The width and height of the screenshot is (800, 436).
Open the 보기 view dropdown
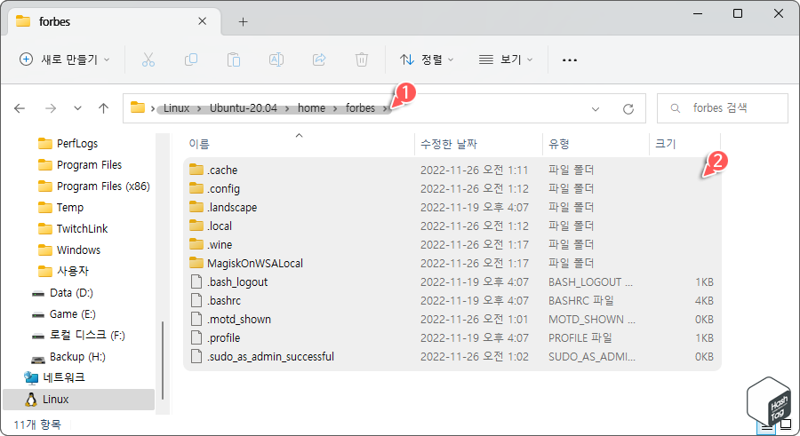[506, 59]
